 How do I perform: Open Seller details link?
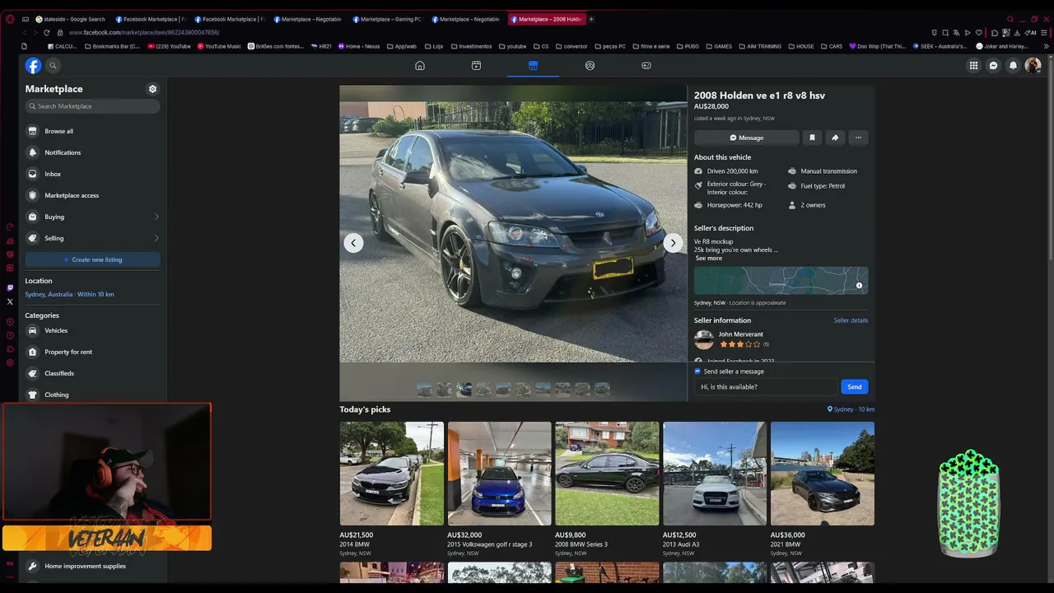pos(851,320)
